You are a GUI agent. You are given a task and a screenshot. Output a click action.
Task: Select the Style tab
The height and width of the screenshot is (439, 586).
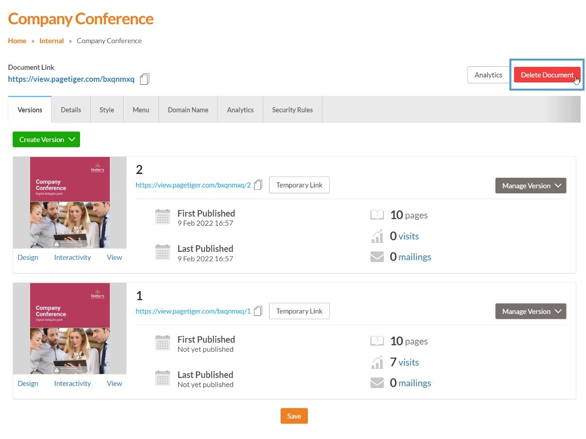point(107,110)
